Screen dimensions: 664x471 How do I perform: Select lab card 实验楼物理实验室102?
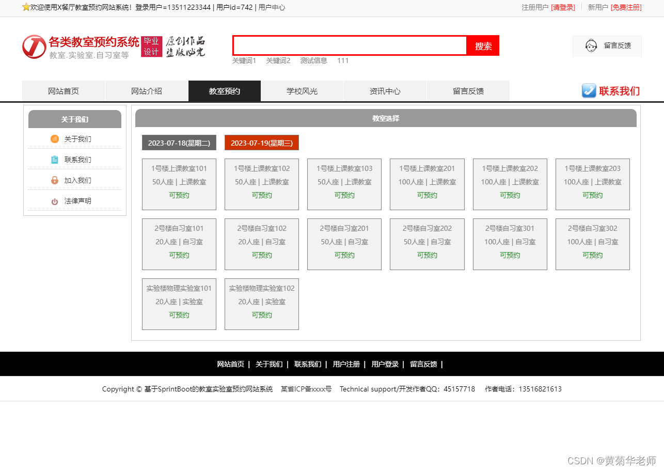[262, 304]
